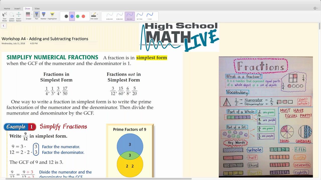321x180 pixels.
Task: Open the View ribbon tab
Action: coord(37,9)
